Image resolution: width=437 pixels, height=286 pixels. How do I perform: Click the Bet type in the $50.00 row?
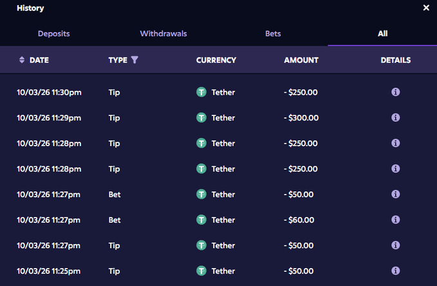[115, 194]
